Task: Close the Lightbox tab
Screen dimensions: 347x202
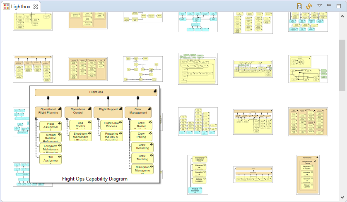Action: coord(36,7)
